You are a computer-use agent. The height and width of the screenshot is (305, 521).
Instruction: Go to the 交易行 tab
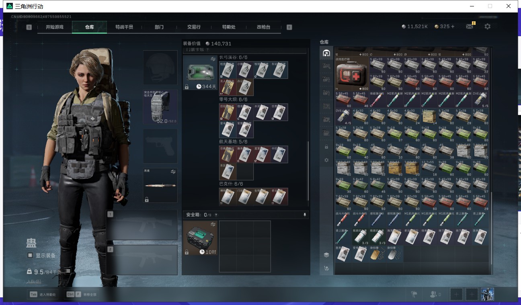(194, 27)
